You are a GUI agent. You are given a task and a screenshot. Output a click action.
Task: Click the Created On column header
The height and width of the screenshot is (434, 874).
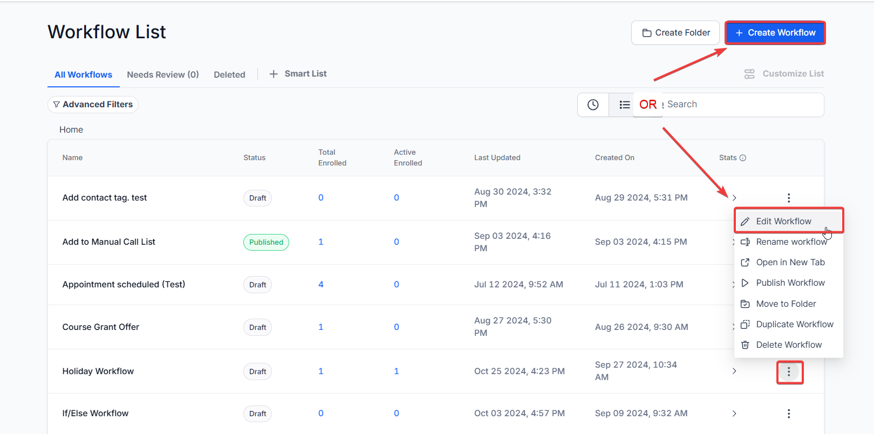[614, 157]
